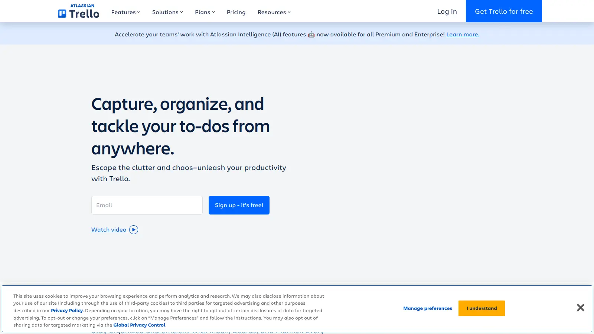The image size is (594, 334).
Task: Dismiss the cookie notice with the X icon
Action: coord(580,308)
